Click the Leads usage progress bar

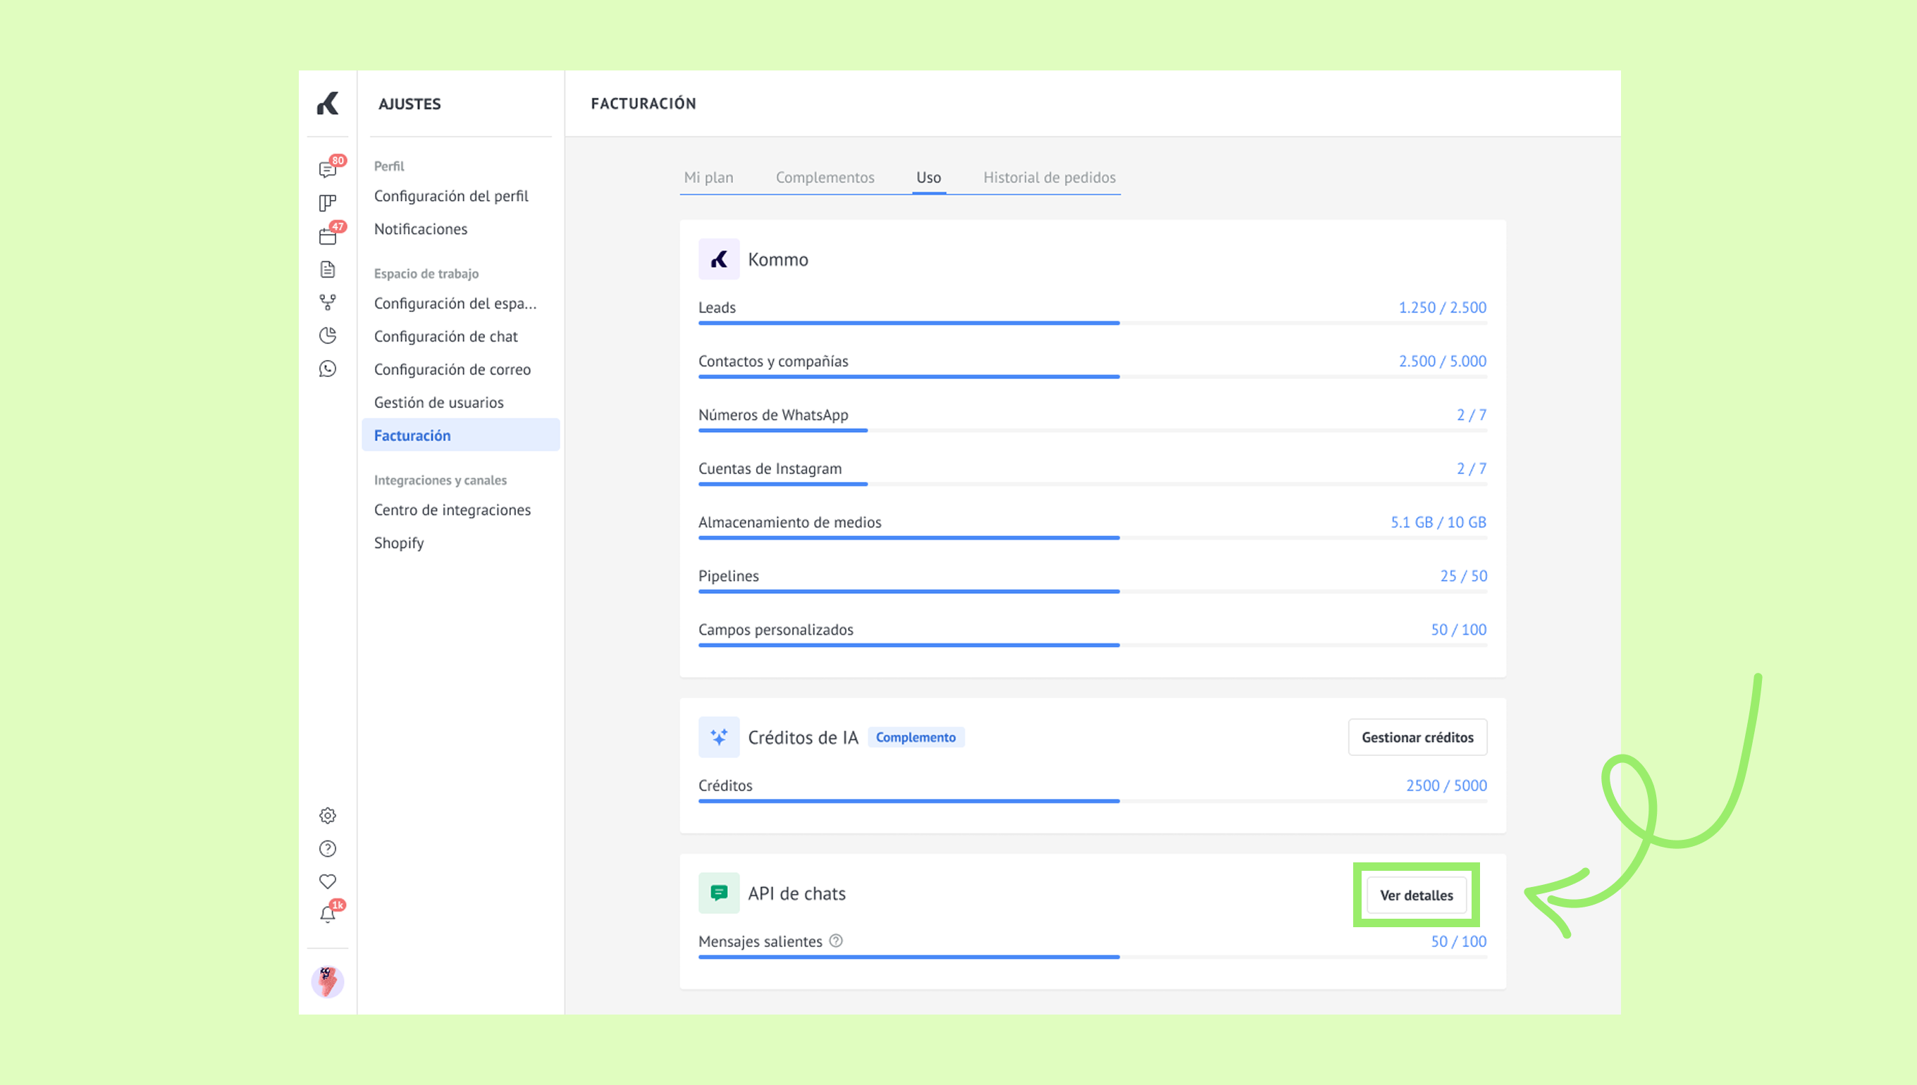click(1092, 323)
